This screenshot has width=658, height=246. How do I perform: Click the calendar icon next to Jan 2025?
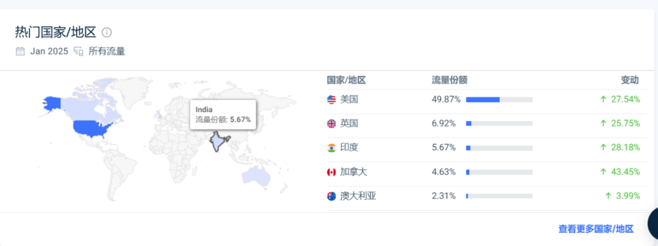pyautogui.click(x=20, y=52)
